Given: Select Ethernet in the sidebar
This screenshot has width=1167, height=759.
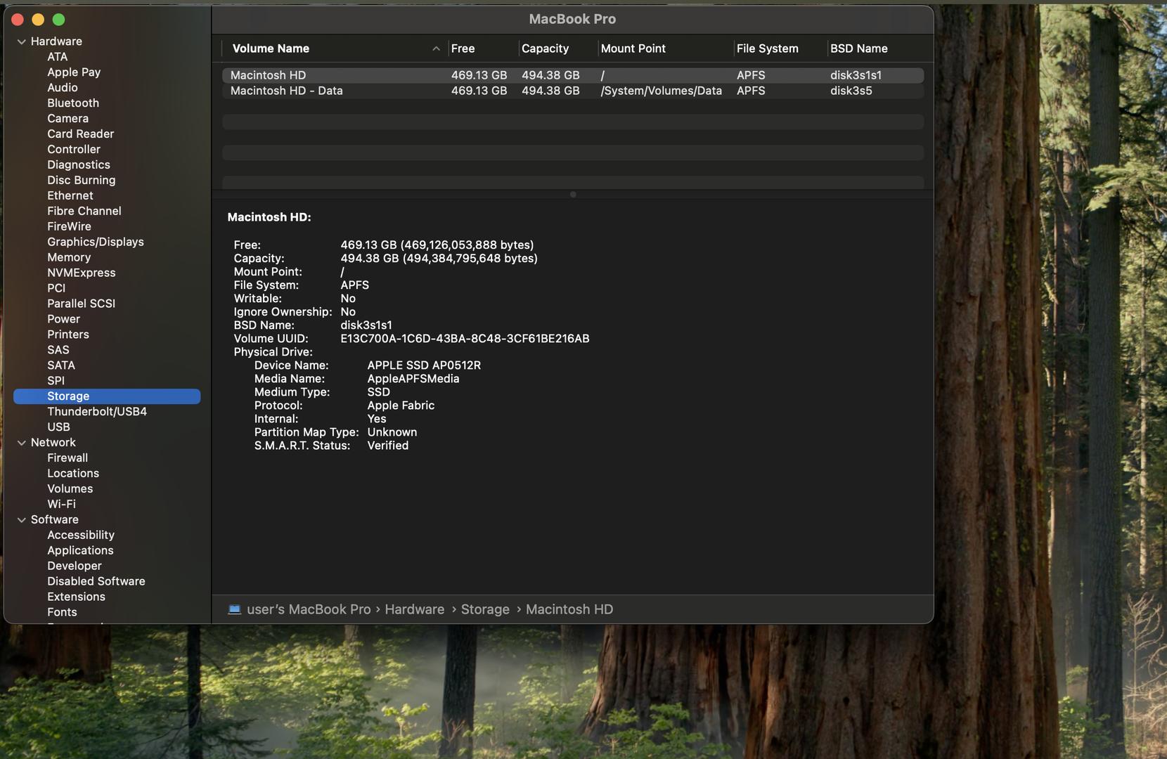Looking at the screenshot, I should (x=70, y=196).
